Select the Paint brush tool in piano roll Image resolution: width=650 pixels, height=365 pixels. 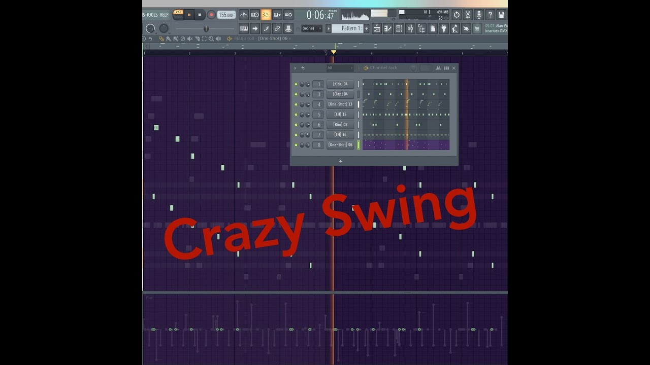pos(168,39)
